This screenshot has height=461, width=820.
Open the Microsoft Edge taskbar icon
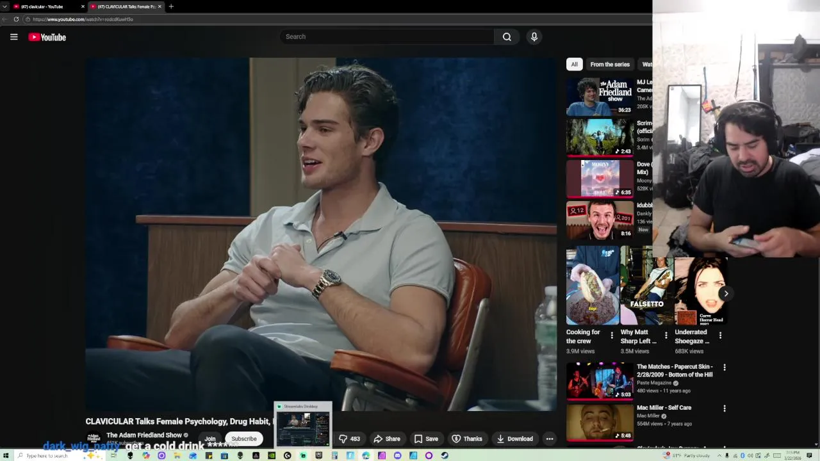(x=366, y=455)
